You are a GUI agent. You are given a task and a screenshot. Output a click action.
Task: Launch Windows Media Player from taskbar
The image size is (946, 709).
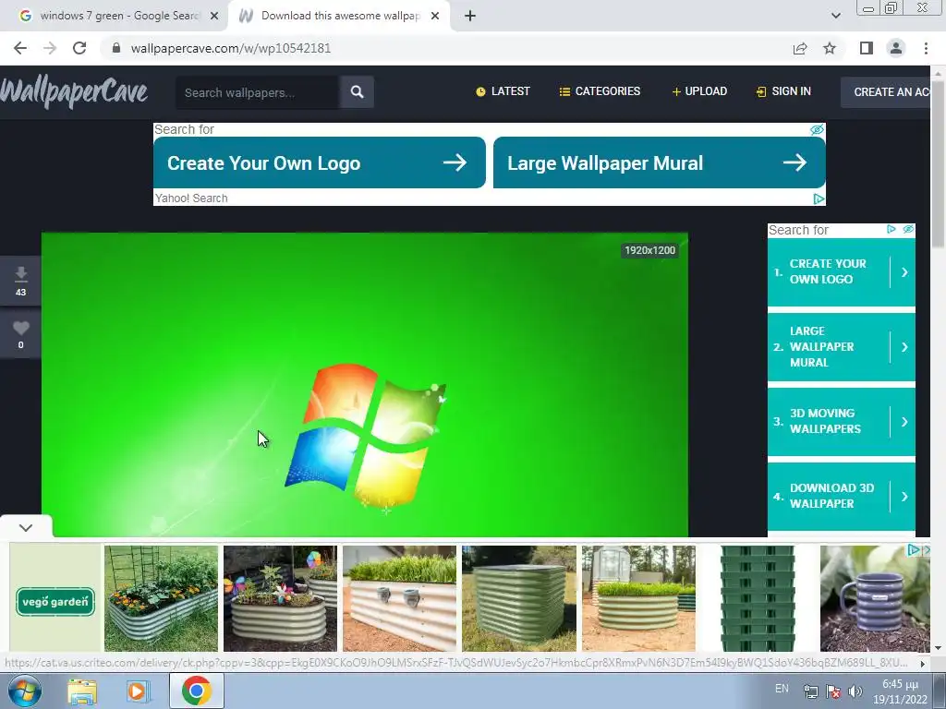coord(139,691)
